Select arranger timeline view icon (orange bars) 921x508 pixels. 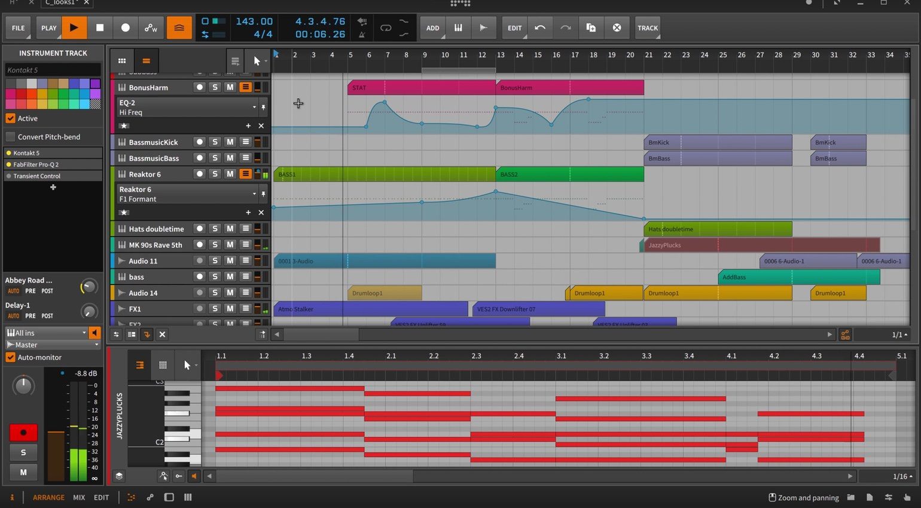(146, 60)
